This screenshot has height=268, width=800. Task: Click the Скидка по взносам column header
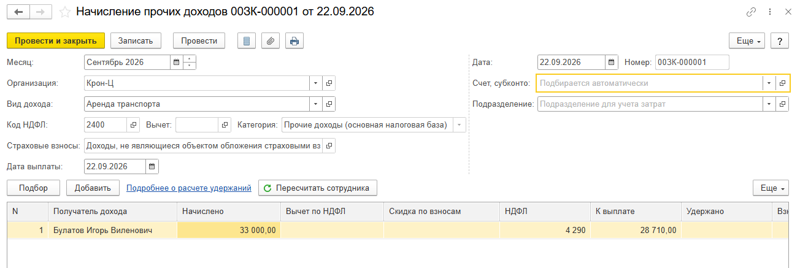(442, 211)
